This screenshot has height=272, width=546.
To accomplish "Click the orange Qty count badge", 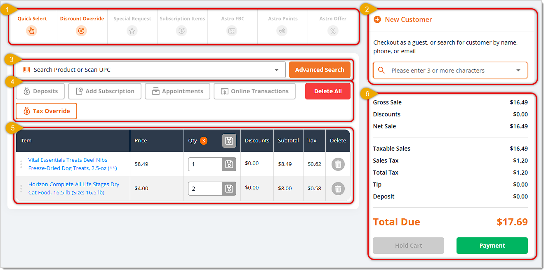I will point(204,141).
